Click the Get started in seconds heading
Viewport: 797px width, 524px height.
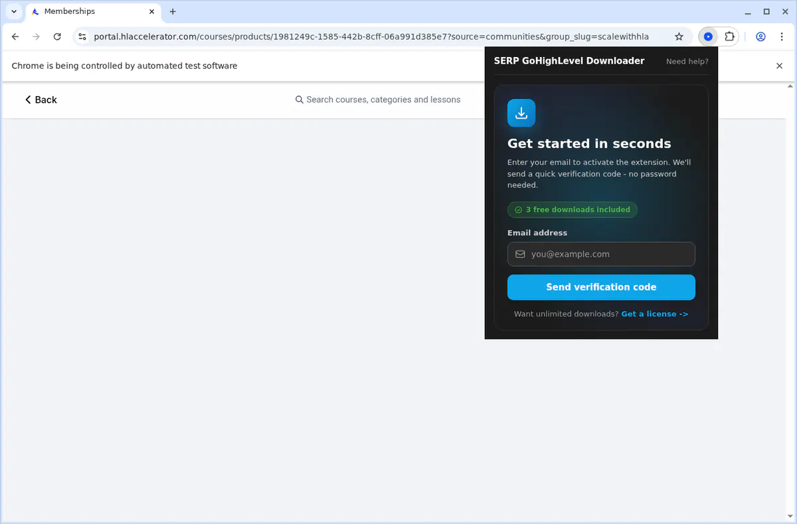click(589, 143)
